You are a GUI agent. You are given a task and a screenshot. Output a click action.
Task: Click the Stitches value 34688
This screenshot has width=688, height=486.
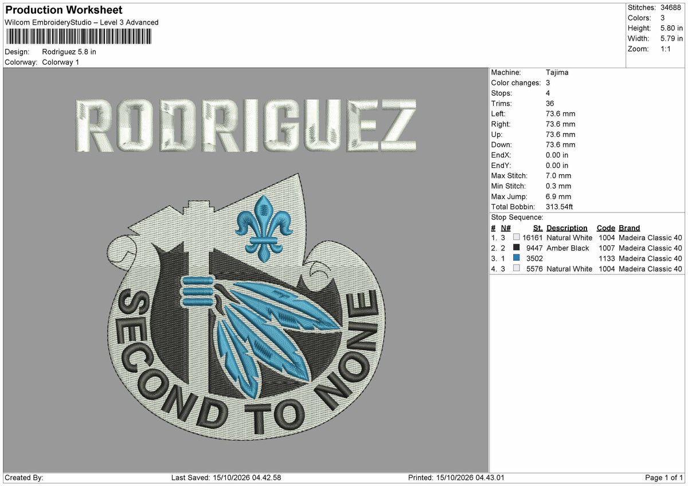671,7
